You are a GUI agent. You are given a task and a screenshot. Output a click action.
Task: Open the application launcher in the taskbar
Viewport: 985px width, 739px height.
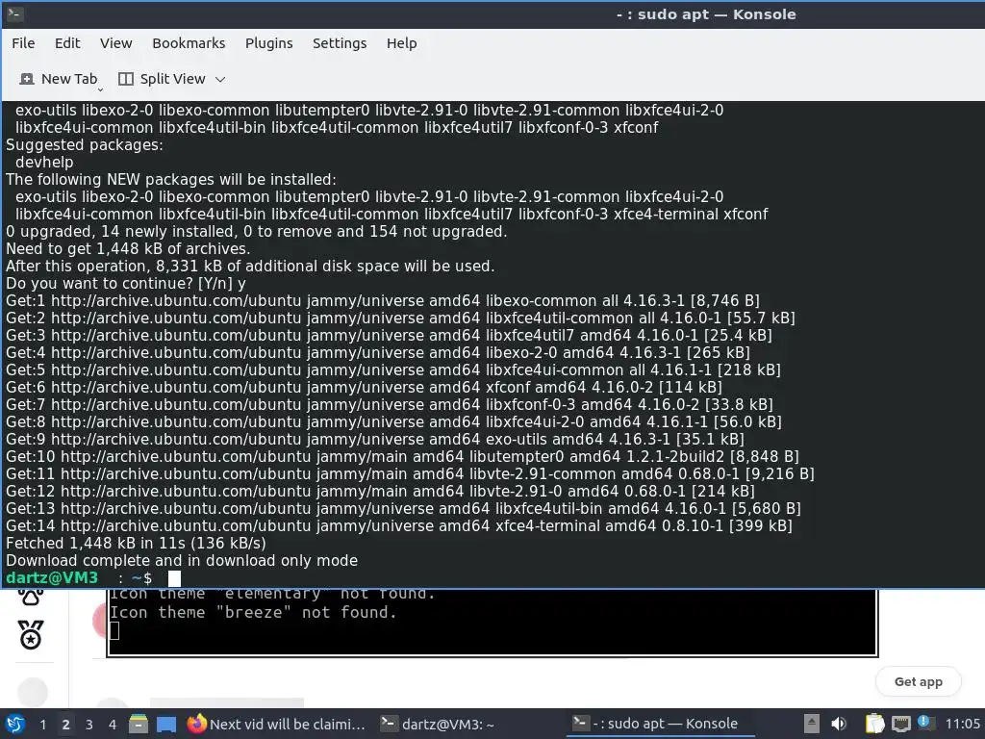[15, 724]
